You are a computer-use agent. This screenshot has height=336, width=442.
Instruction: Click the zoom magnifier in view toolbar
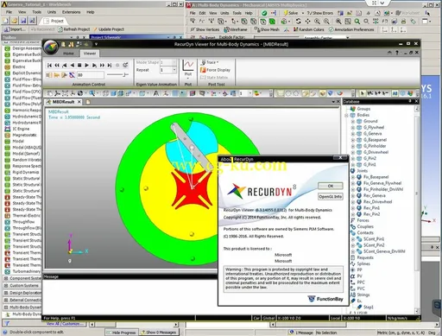pos(92,93)
